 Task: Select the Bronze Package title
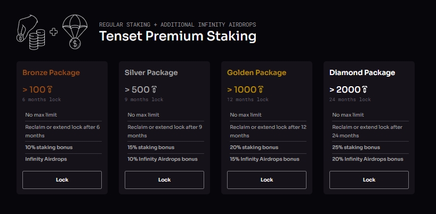[51, 73]
